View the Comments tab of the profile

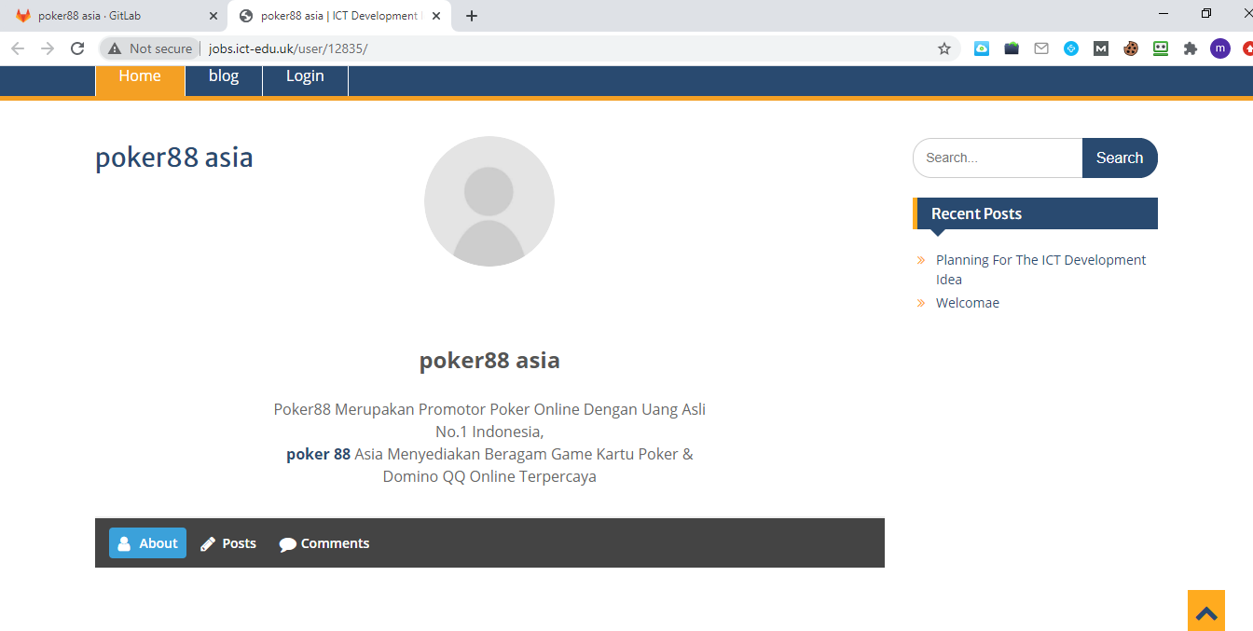point(324,543)
